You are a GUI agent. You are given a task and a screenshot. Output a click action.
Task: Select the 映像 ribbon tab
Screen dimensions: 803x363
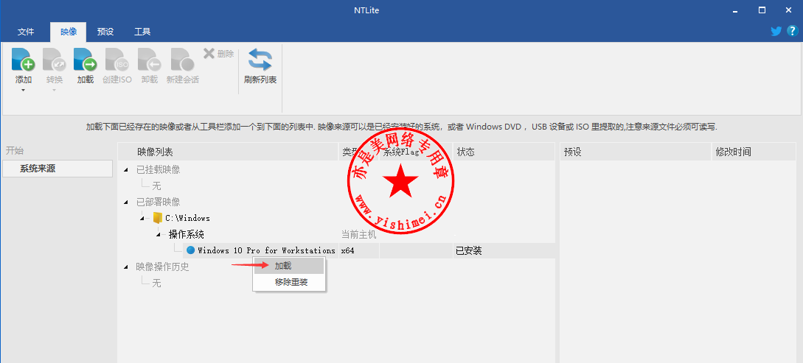tap(68, 32)
